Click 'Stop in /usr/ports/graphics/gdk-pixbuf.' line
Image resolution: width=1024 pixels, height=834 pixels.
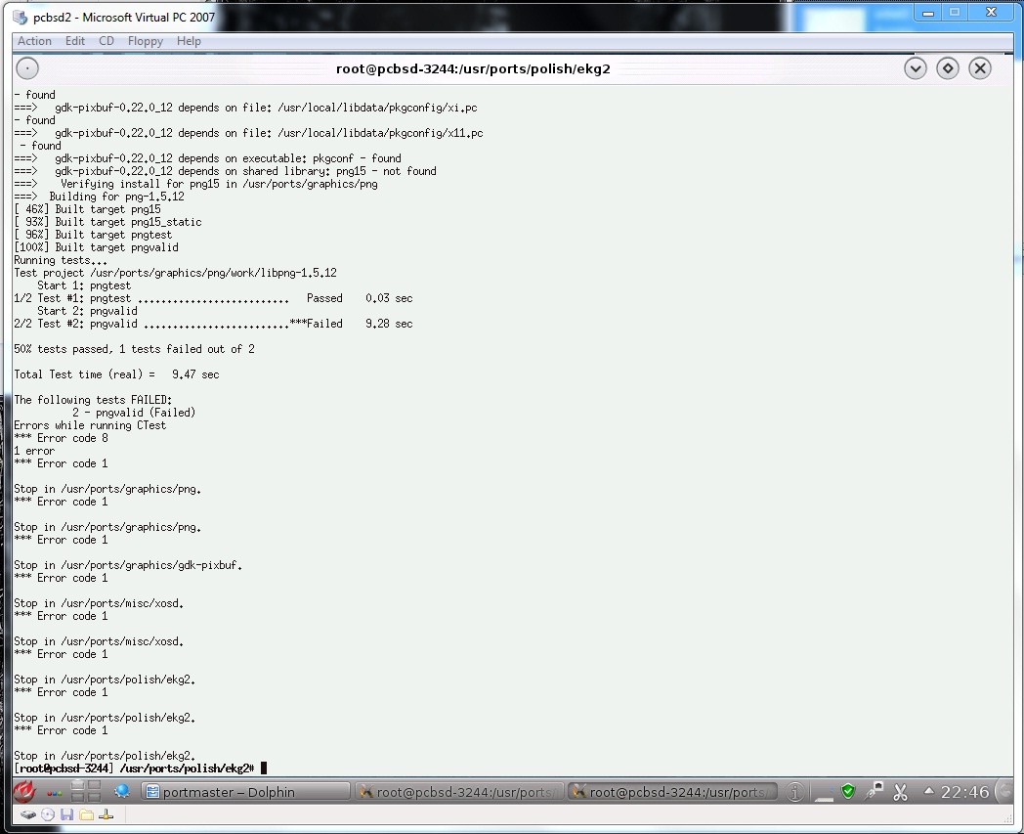click(x=128, y=565)
